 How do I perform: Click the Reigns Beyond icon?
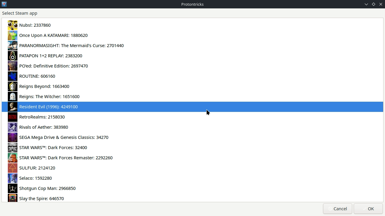coord(12,86)
